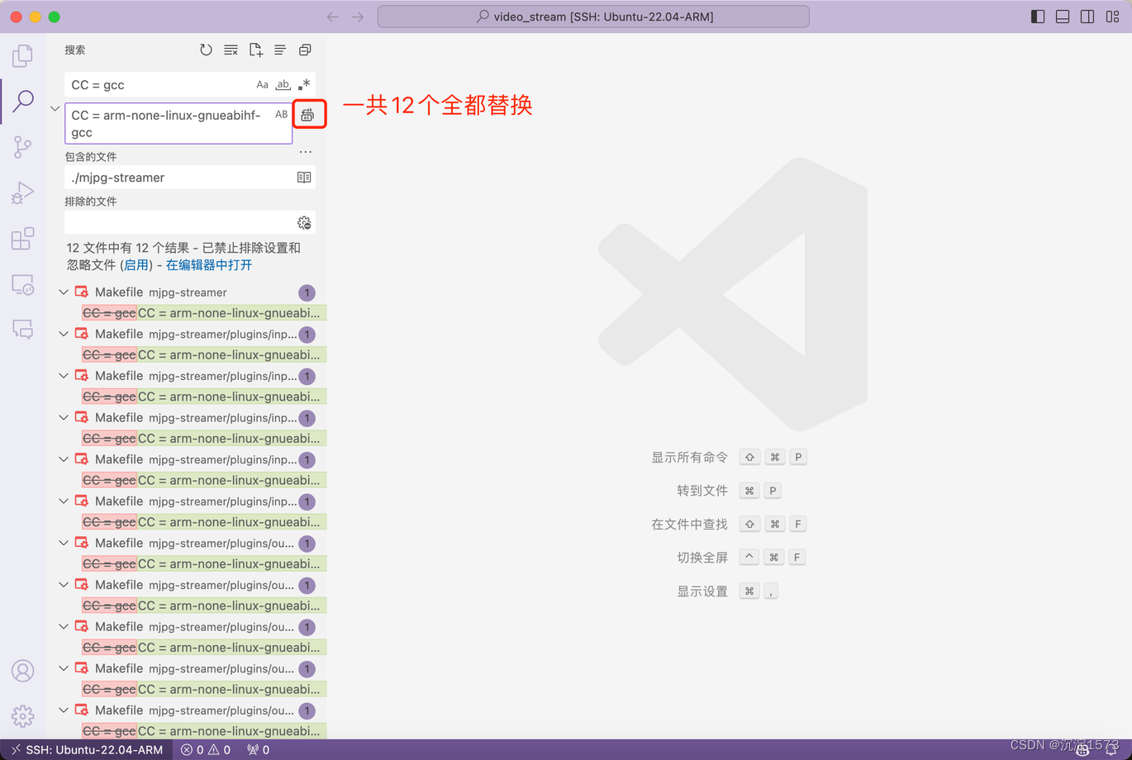Collapse the replace field chevron
Image resolution: width=1132 pixels, height=760 pixels.
pos(55,108)
